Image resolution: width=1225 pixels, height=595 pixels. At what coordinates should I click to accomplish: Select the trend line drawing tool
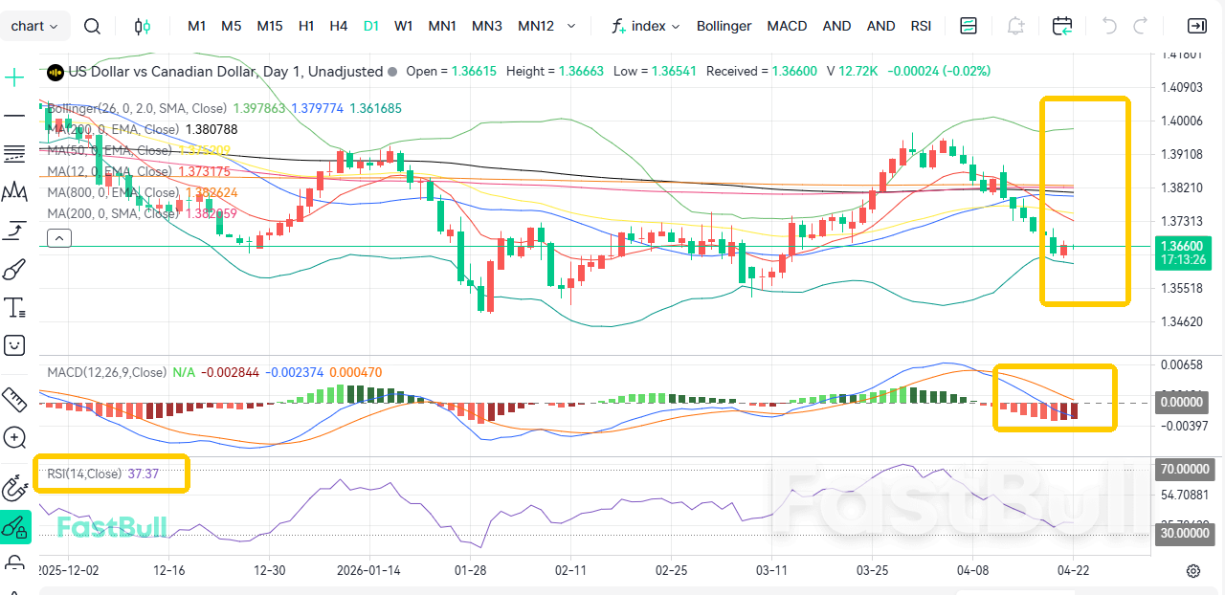tap(13, 115)
